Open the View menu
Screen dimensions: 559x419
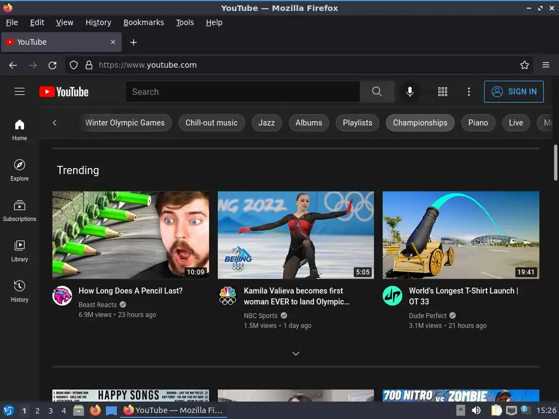(x=64, y=22)
